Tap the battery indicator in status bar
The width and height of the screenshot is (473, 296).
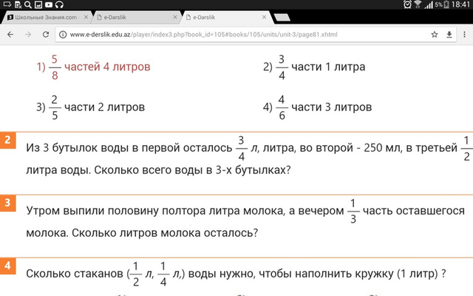tap(446, 4)
